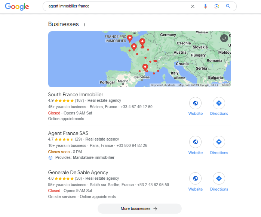Screen dimensions: 261x217
Task: Start voice search with microphone icon
Action: [205, 6]
